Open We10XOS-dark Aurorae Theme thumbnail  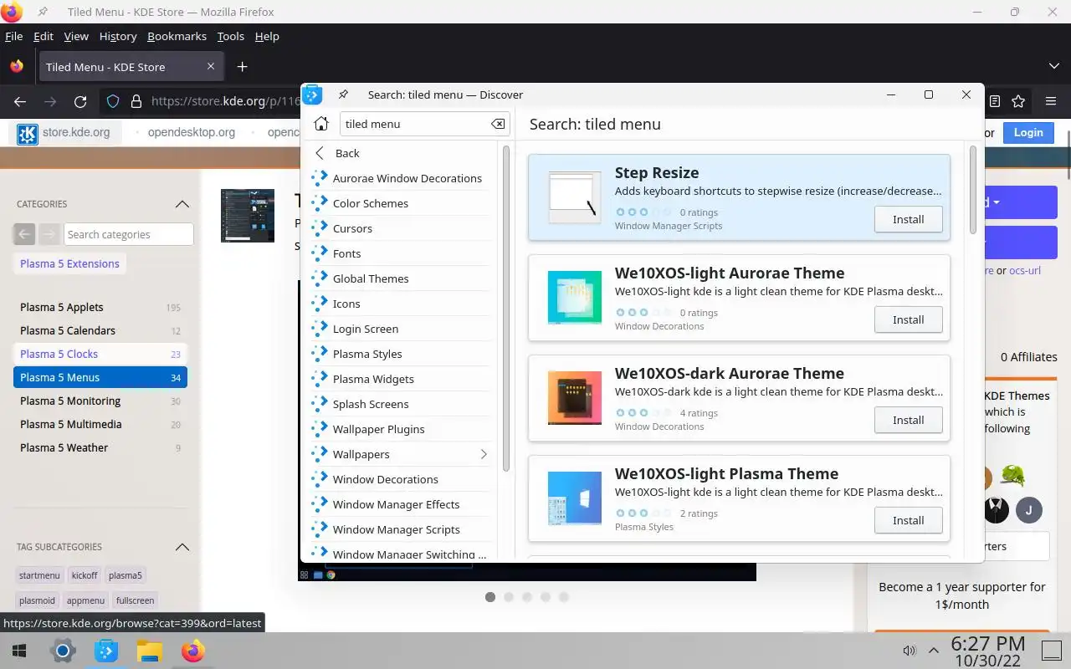click(575, 398)
